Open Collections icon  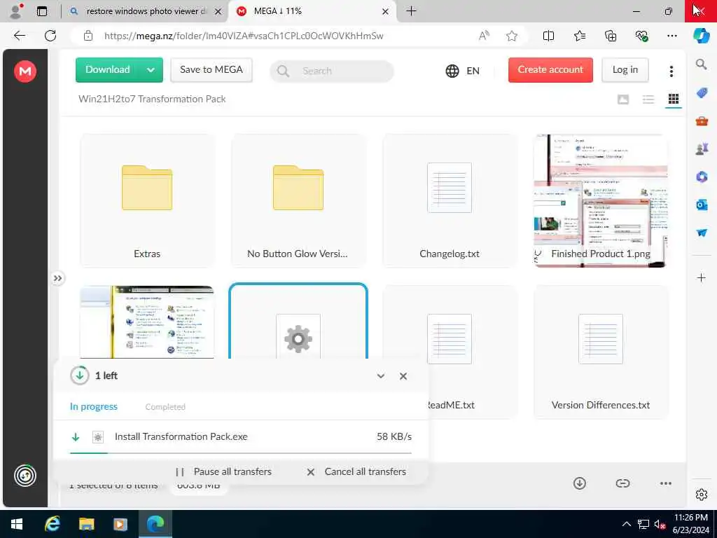(x=611, y=36)
